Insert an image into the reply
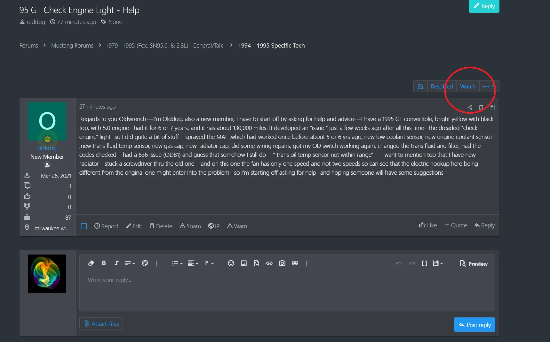This screenshot has height=342, width=550. (244, 263)
